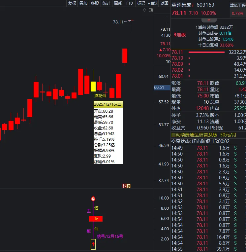Click the 涨榜 marker on the chart
This screenshot has height=252, width=246.
click(x=127, y=186)
